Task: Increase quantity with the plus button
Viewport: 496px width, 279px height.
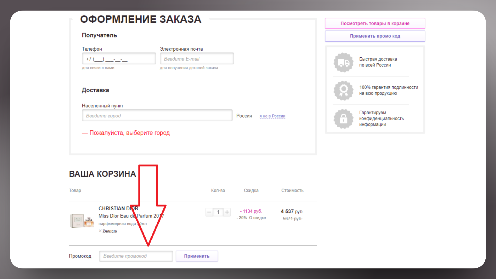Action: pos(227,212)
